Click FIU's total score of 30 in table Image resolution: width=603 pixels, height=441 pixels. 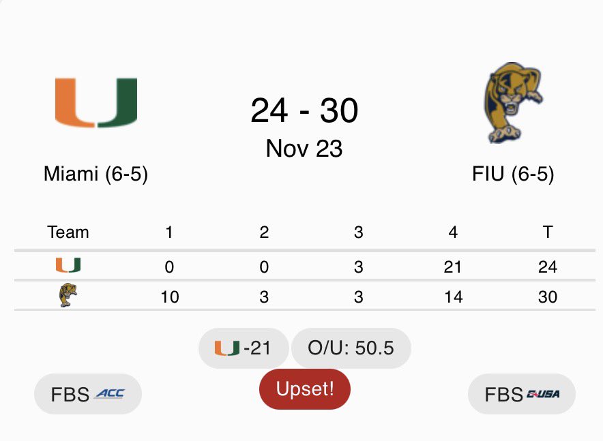point(547,296)
